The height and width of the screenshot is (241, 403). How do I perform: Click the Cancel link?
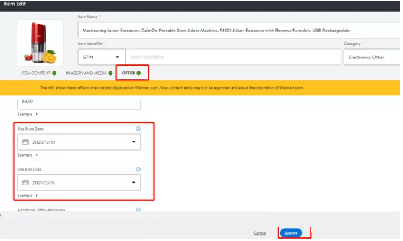tap(260, 233)
